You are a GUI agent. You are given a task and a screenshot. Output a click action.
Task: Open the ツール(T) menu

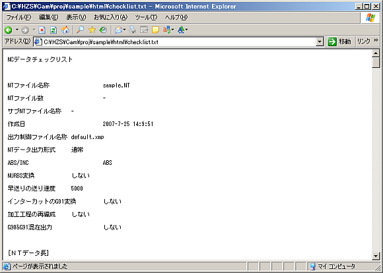(x=147, y=17)
